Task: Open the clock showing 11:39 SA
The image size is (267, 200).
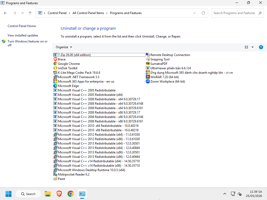Action: [x=254, y=194]
